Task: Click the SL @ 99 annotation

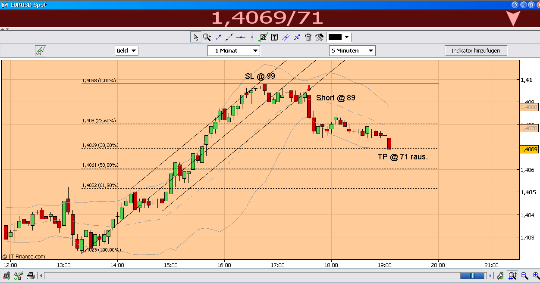Action: tap(260, 76)
